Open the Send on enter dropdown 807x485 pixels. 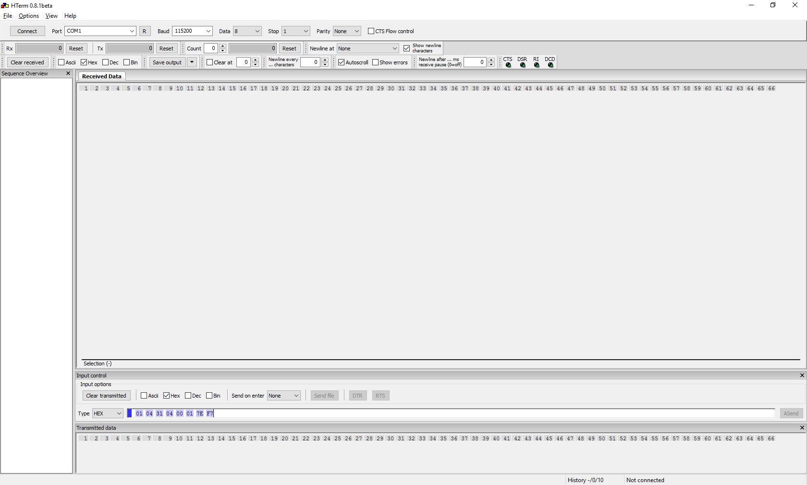[296, 396]
